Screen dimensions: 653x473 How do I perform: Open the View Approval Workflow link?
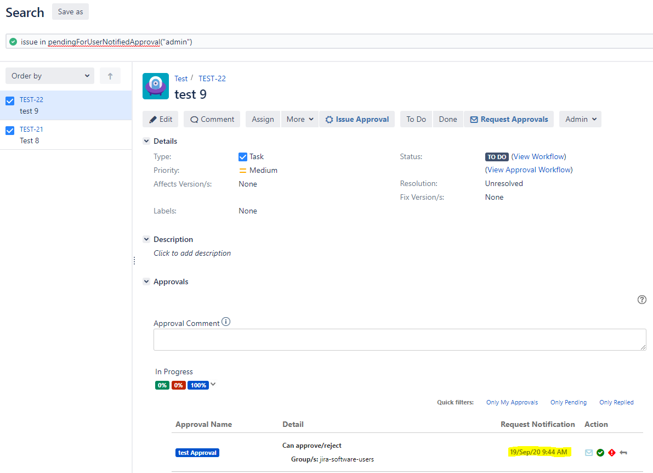point(529,170)
